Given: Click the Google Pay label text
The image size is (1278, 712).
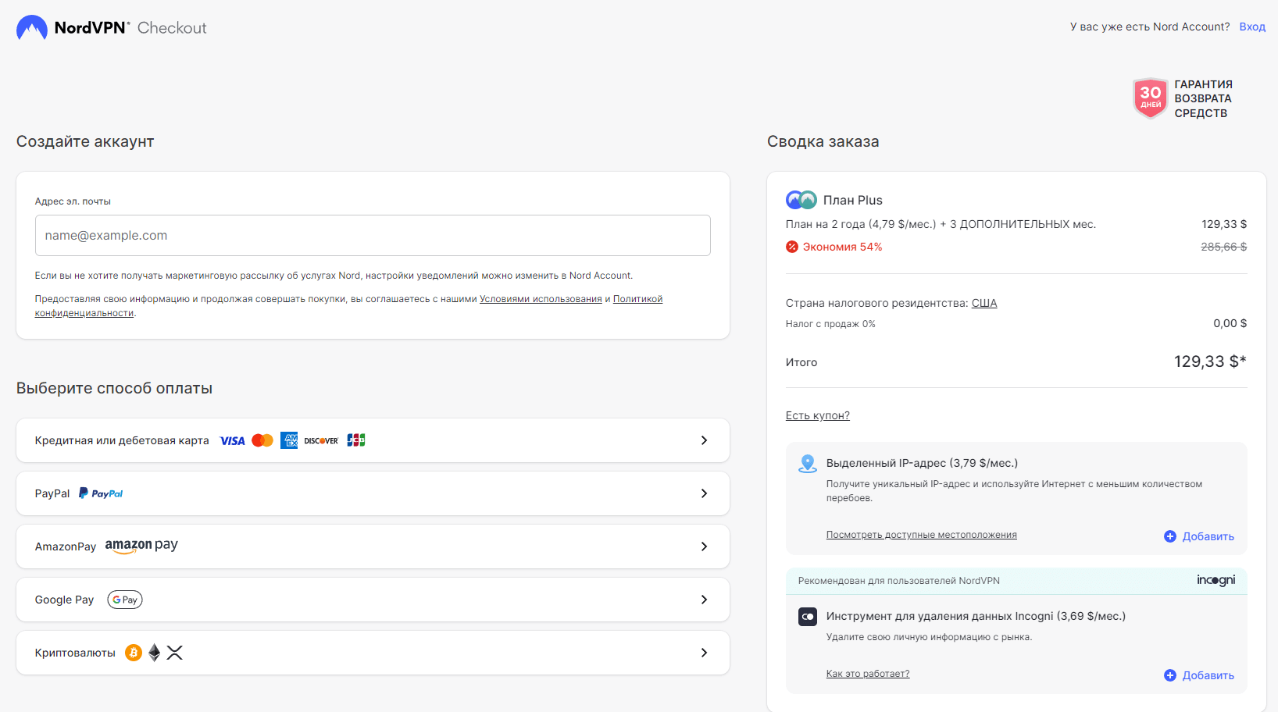Looking at the screenshot, I should 64,600.
